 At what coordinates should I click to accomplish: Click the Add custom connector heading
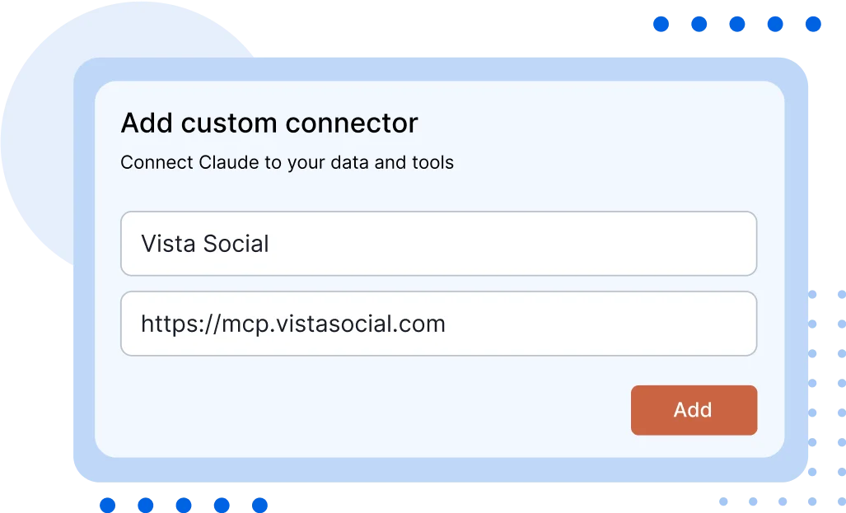269,122
